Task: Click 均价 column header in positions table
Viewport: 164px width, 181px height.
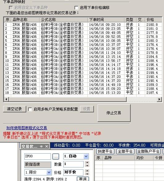Action: [x=144, y=158]
